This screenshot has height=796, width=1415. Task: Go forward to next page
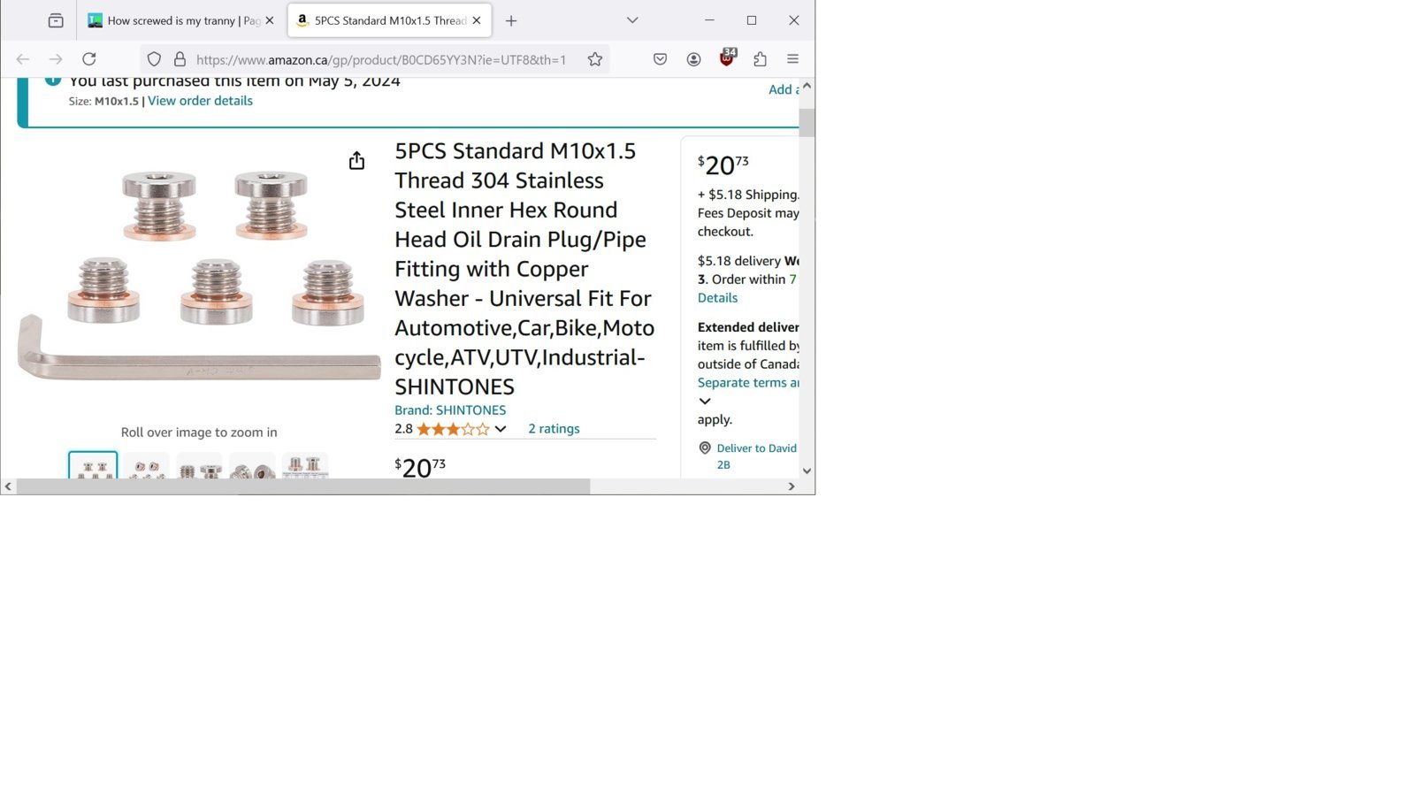tap(56, 59)
